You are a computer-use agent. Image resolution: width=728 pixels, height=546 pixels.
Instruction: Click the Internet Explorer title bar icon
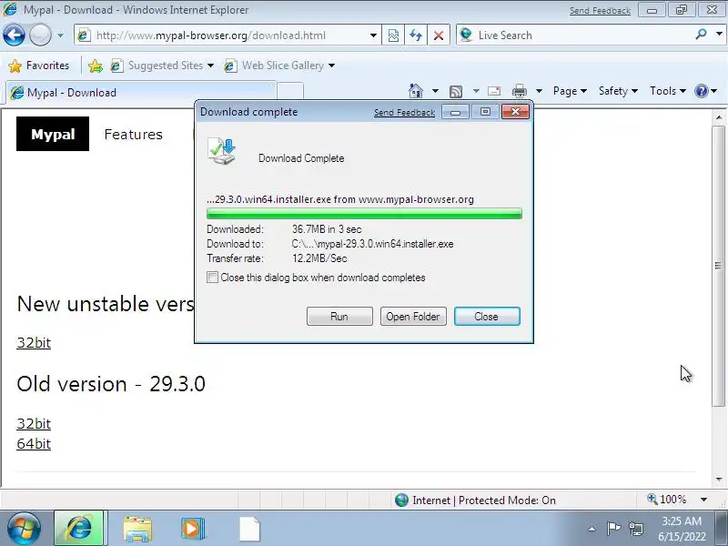coord(10,9)
